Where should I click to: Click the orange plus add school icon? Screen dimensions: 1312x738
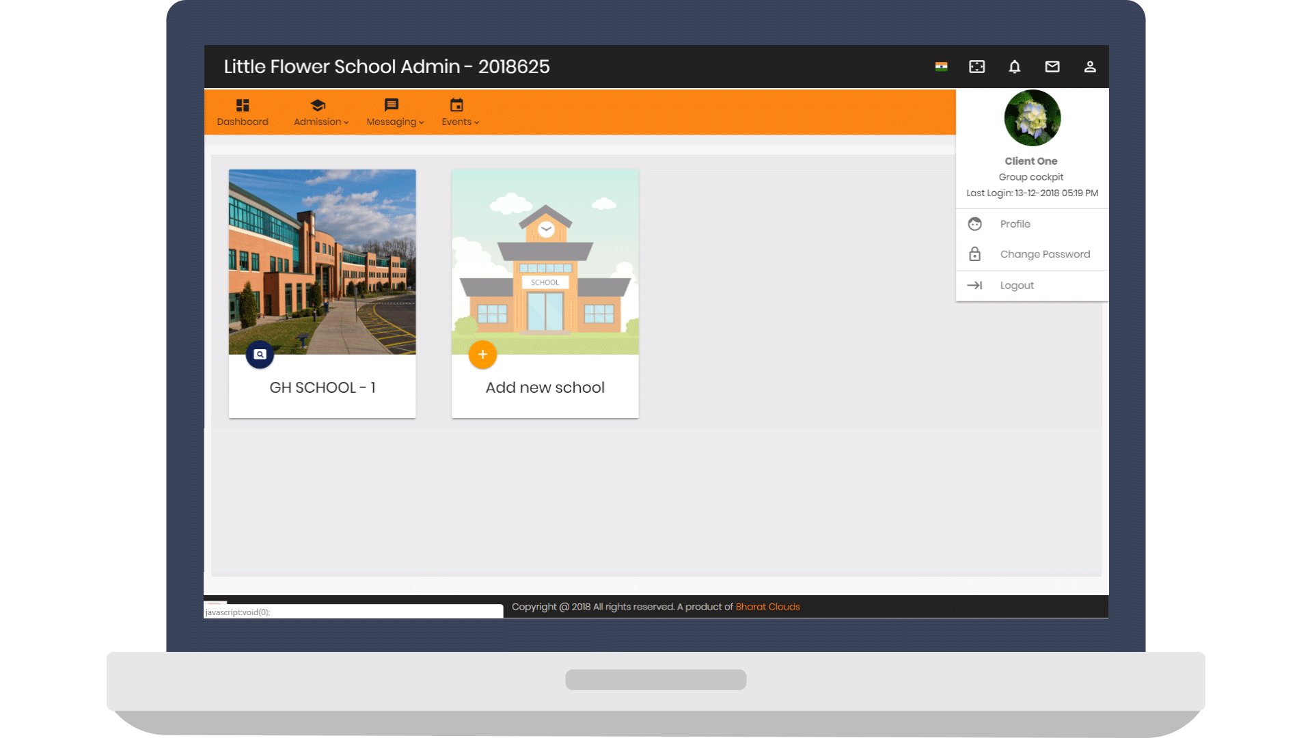(482, 354)
